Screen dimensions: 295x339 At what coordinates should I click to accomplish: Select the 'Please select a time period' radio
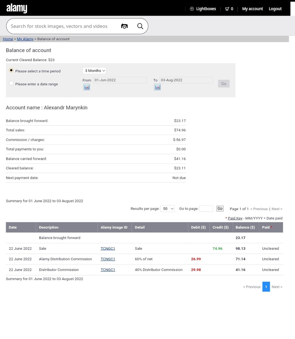[x=11, y=70]
